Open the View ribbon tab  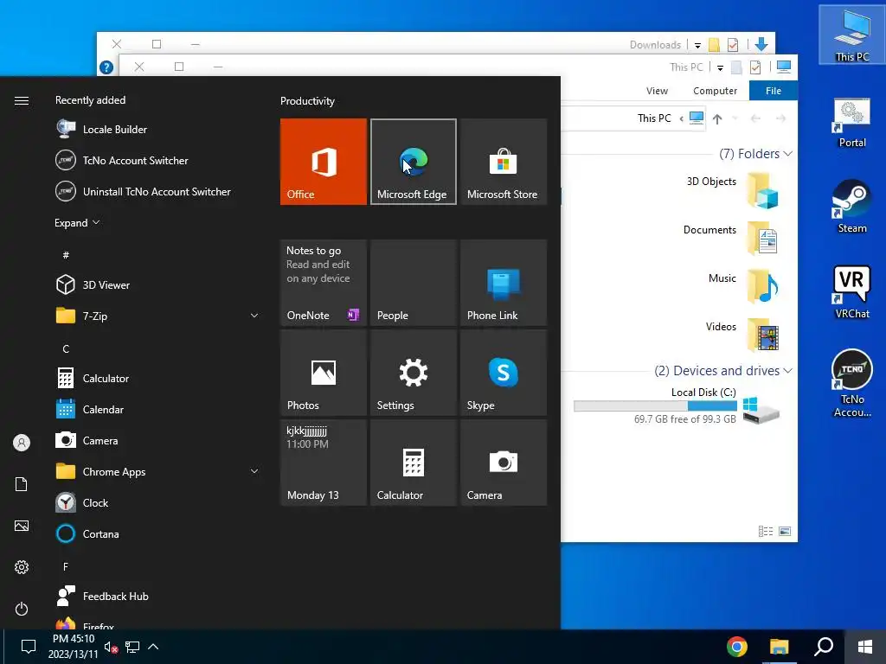pos(657,91)
